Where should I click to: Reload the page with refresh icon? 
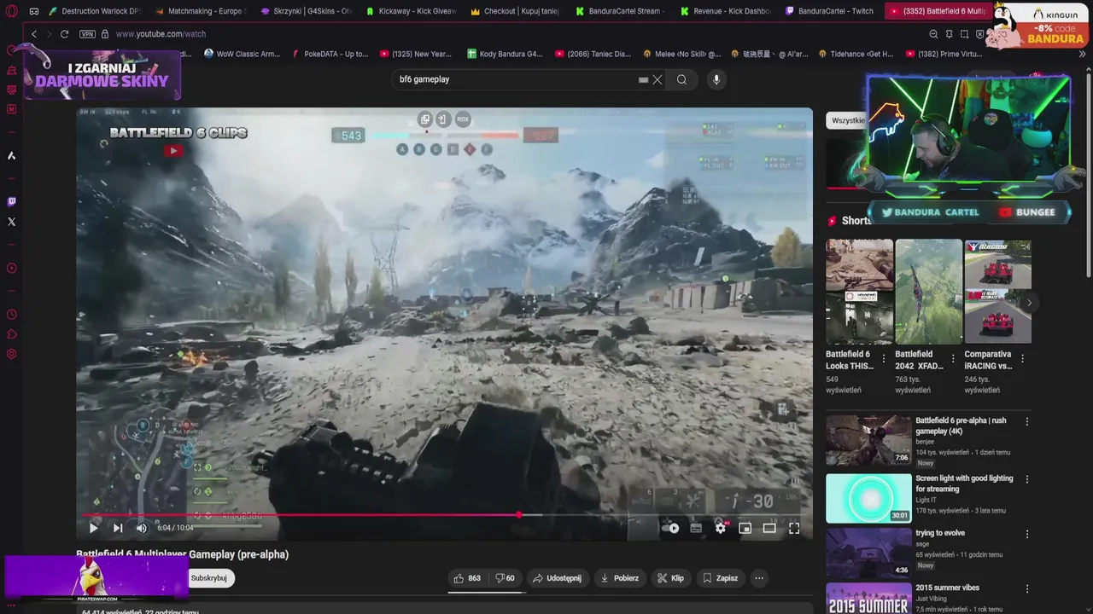pyautogui.click(x=64, y=34)
